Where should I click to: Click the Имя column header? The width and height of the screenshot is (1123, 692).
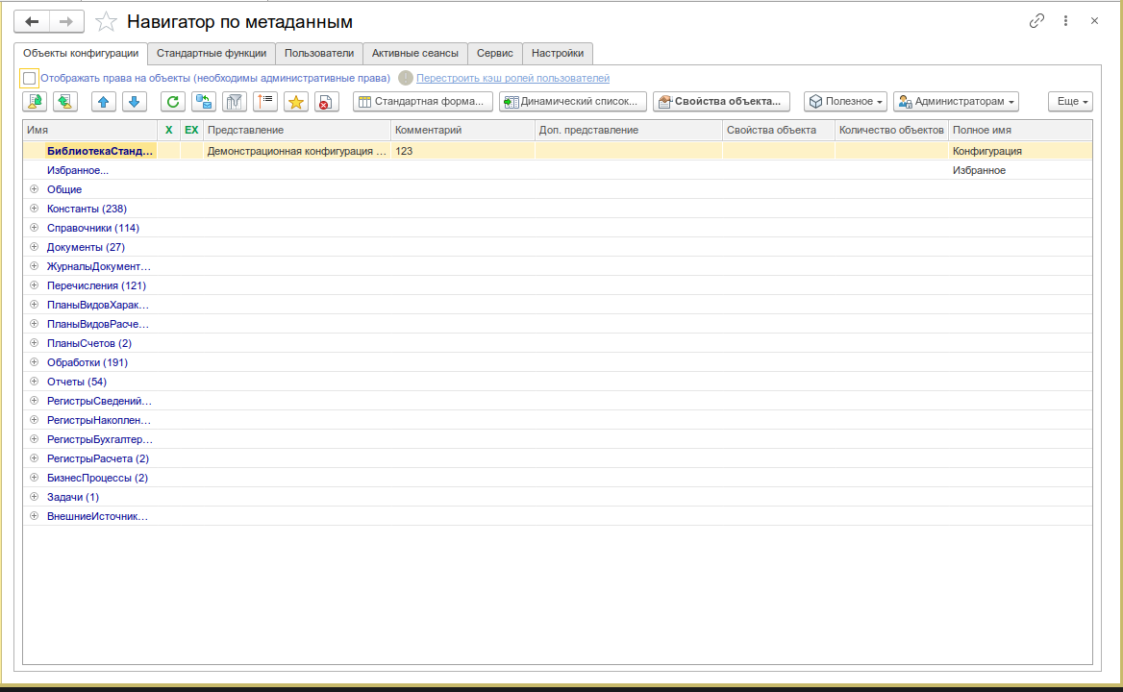[x=90, y=131]
